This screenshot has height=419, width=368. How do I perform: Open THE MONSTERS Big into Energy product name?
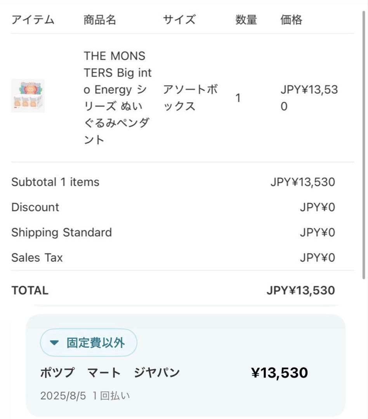(118, 98)
